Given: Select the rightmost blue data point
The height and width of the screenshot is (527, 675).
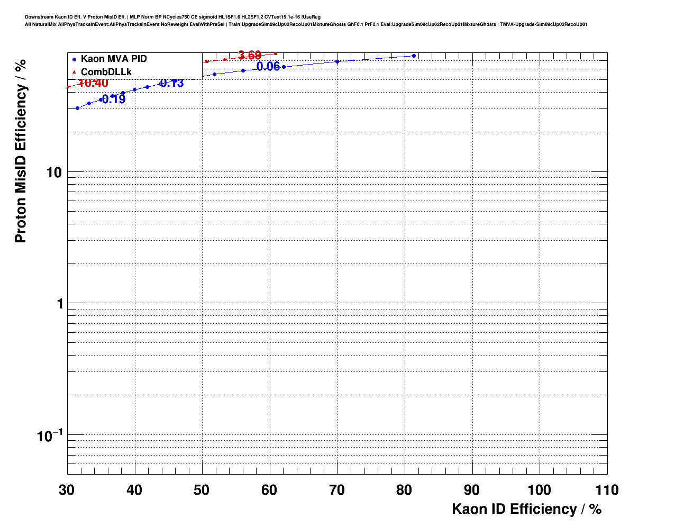Looking at the screenshot, I should point(414,56).
